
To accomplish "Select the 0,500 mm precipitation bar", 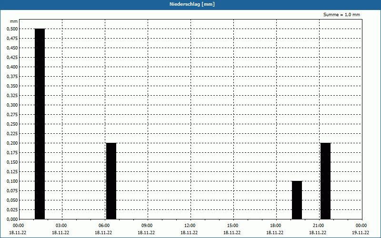I will click(40, 124).
